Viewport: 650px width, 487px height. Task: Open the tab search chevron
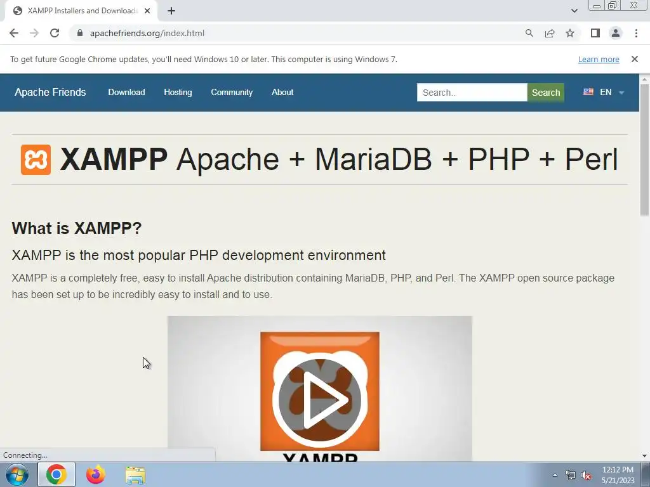click(574, 11)
